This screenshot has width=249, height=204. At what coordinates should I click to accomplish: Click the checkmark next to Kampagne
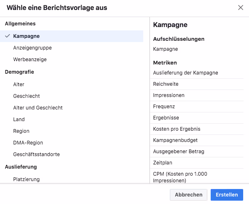pos(7,36)
